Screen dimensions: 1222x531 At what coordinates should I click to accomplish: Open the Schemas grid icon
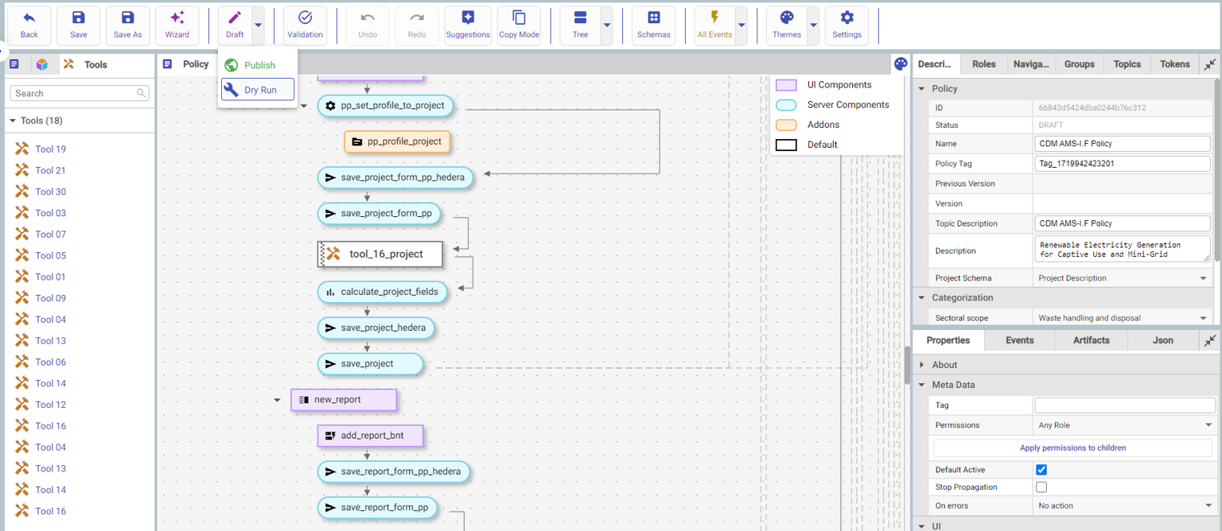[x=653, y=19]
